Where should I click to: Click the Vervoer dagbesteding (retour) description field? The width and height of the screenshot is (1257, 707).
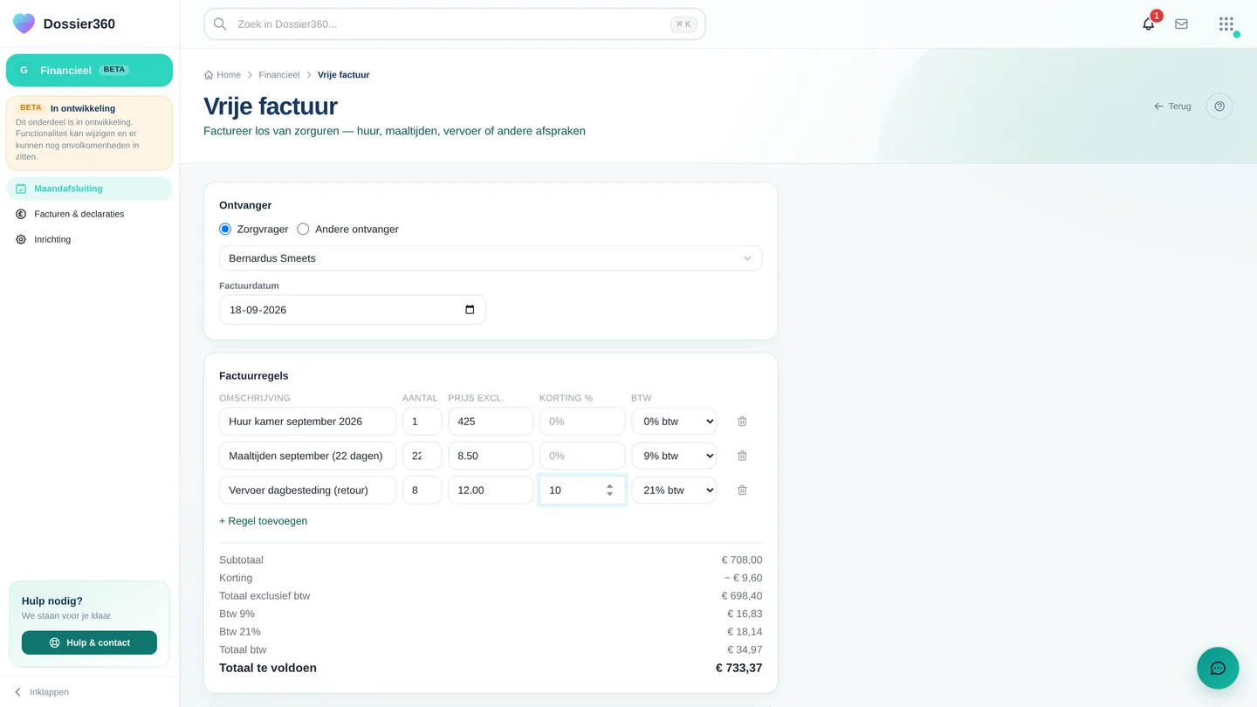tap(307, 491)
